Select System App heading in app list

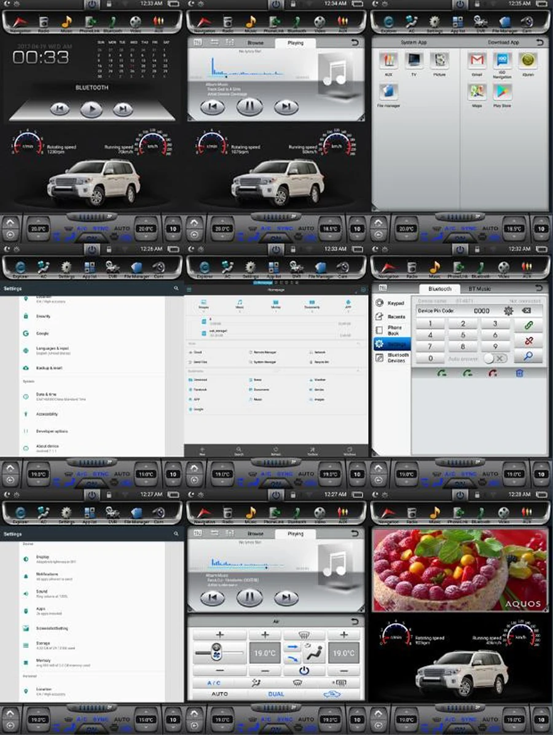tap(414, 42)
